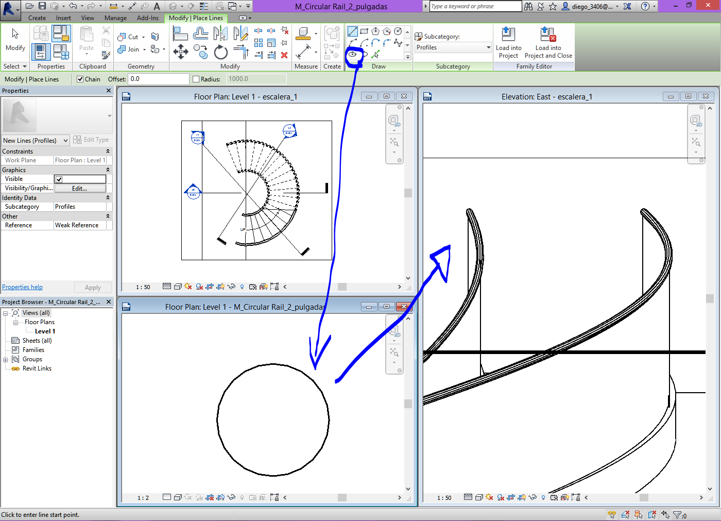Click the Visibility/Graphics Edit button
Image resolution: width=721 pixels, height=521 pixels.
[80, 189]
